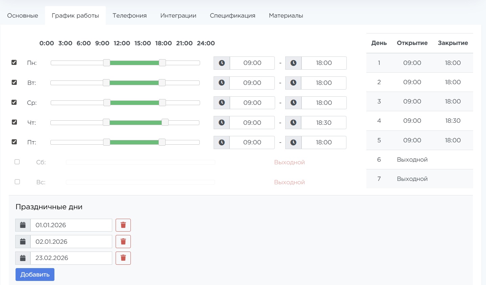This screenshot has width=486, height=285.
Task: Click the Thursday closing time slider handle
Action: [165, 122]
